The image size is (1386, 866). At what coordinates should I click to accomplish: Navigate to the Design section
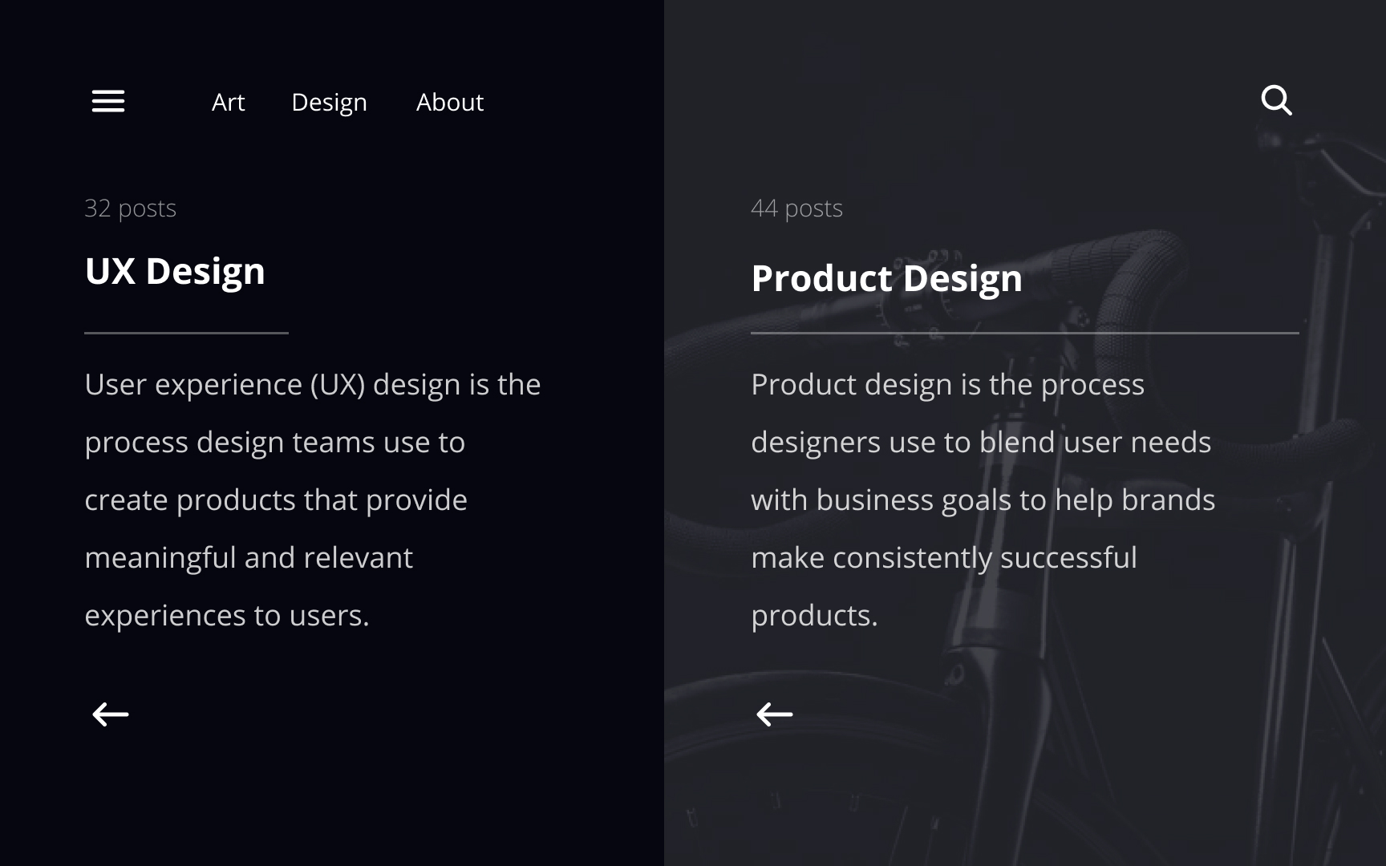pos(330,103)
